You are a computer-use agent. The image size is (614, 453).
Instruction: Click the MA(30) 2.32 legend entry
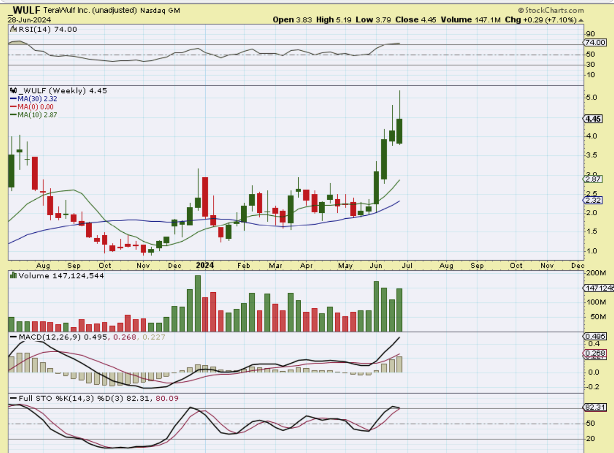[34, 98]
